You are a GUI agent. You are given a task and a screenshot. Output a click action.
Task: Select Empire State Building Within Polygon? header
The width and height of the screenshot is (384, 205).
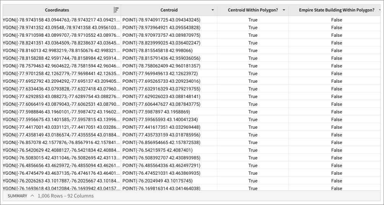click(337, 10)
